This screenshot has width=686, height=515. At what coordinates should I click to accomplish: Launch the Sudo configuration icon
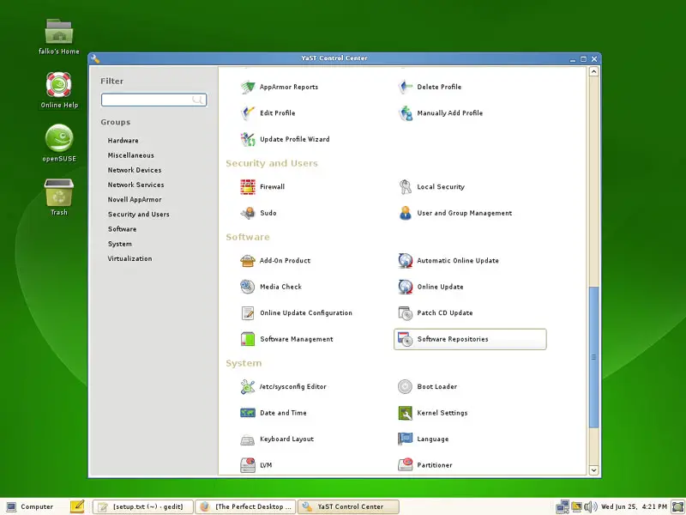click(x=248, y=213)
